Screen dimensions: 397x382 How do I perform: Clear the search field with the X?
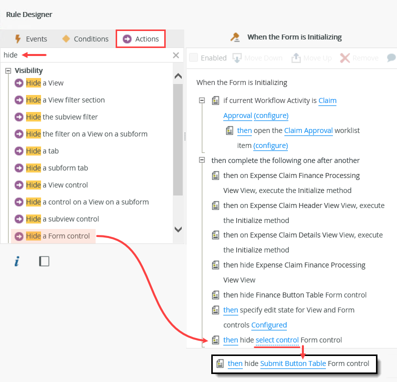(176, 55)
